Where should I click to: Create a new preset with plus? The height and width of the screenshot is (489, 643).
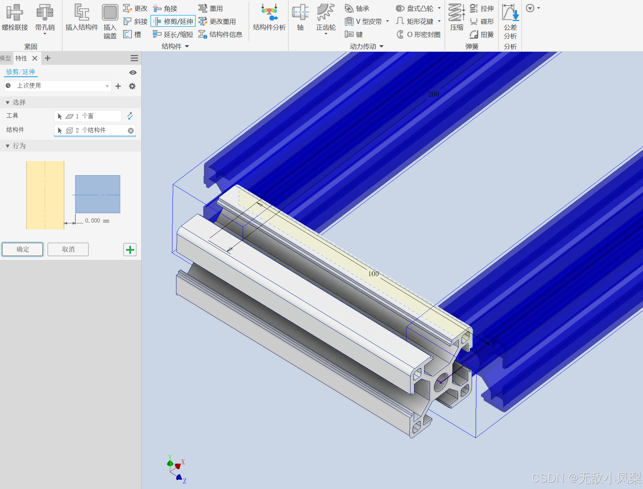pyautogui.click(x=118, y=86)
